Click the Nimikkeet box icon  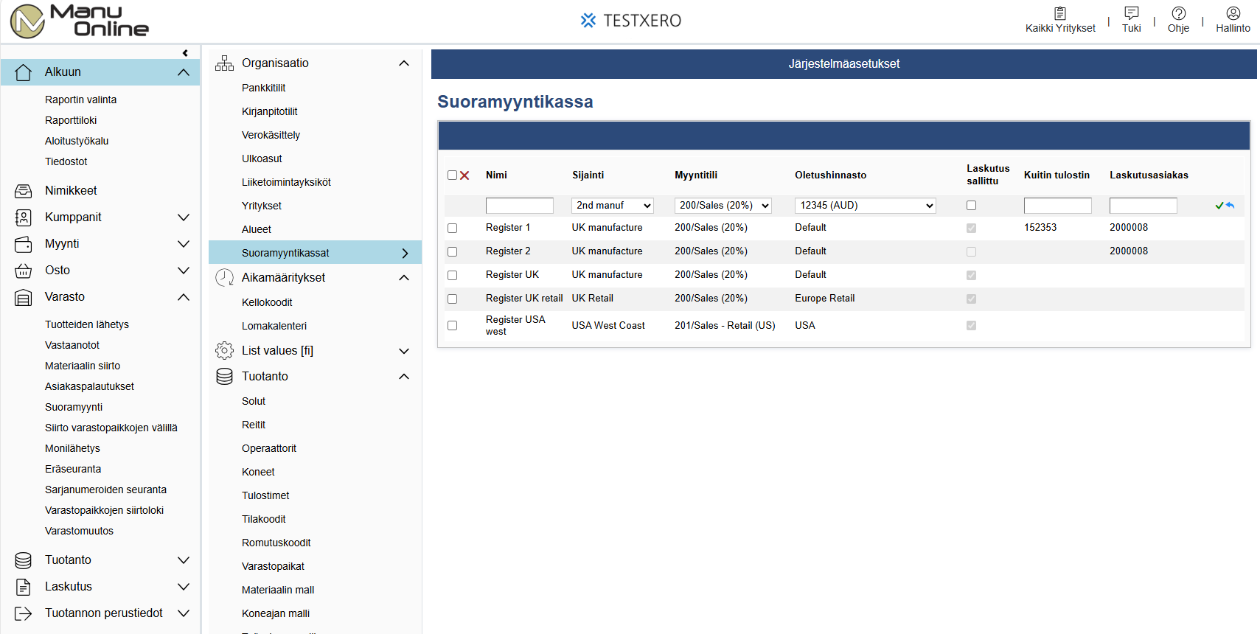[24, 191]
